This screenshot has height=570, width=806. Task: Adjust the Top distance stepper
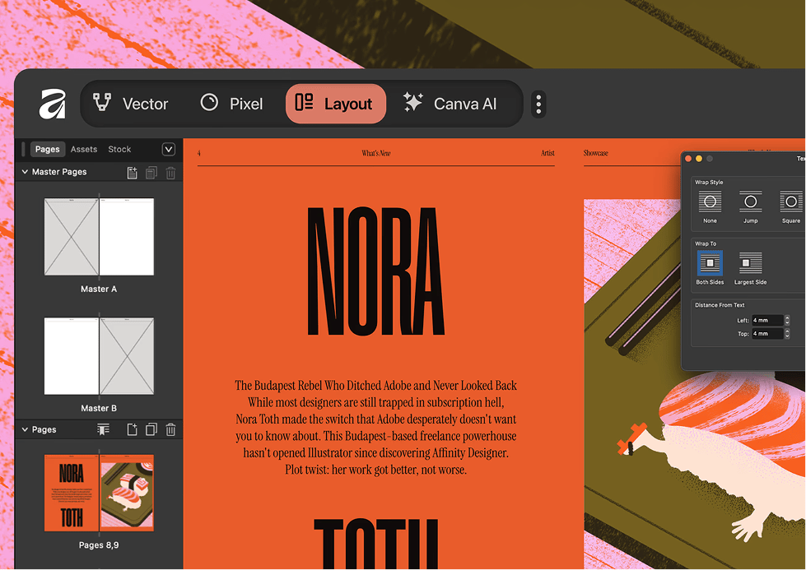coord(787,333)
